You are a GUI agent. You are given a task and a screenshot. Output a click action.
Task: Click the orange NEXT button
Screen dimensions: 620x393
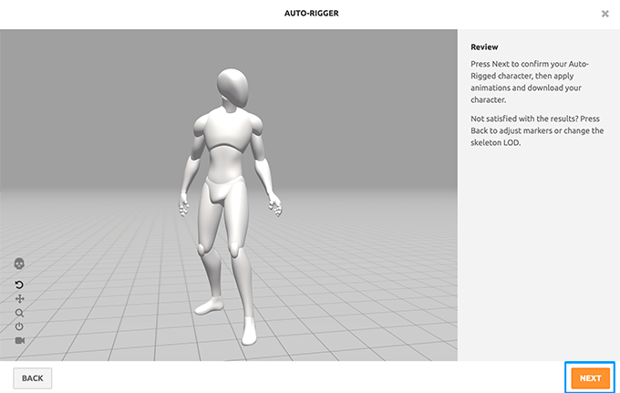[x=590, y=378]
